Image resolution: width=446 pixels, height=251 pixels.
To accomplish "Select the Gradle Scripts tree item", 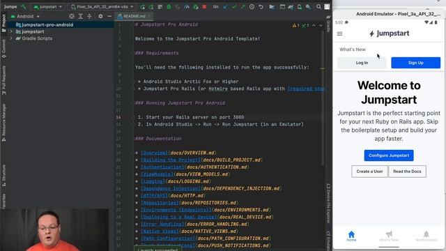I will click(37, 38).
